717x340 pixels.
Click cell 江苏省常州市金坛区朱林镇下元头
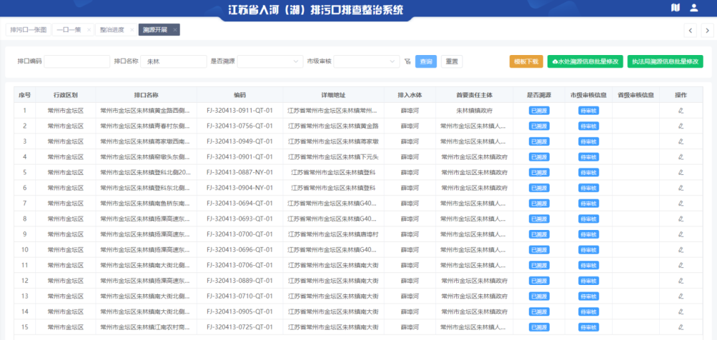pyautogui.click(x=333, y=157)
